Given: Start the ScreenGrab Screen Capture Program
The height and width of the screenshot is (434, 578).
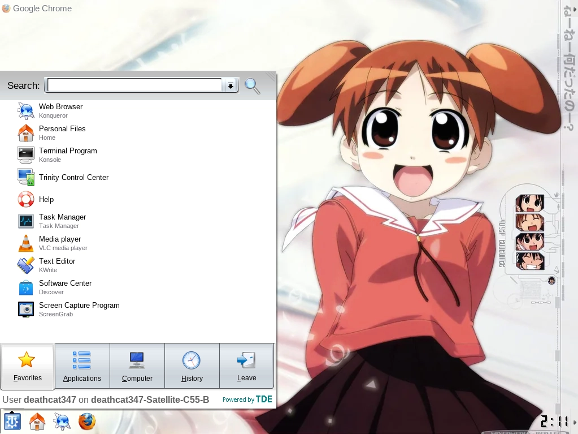Looking at the screenshot, I should pyautogui.click(x=138, y=310).
